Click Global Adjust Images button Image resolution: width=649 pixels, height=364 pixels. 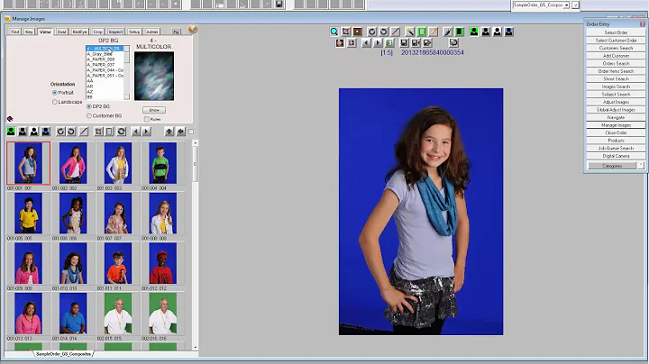pos(616,110)
